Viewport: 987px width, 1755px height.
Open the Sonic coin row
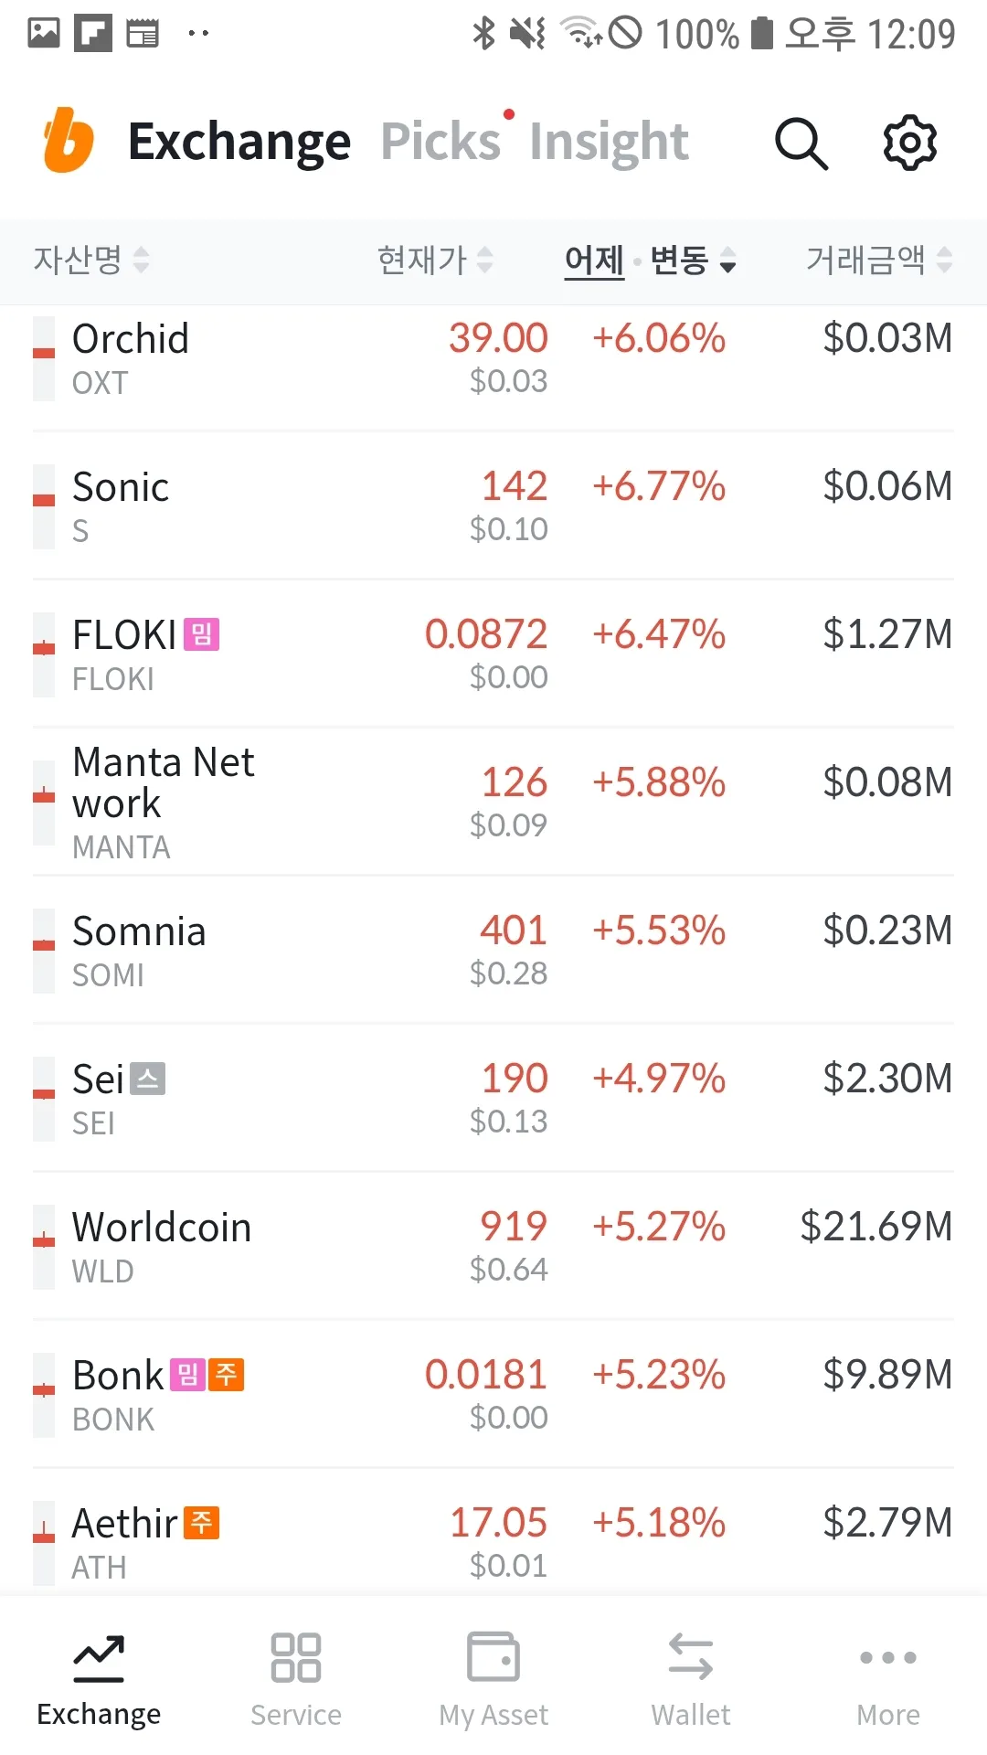493,506
